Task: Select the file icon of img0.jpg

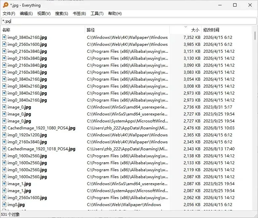Action: (4, 205)
